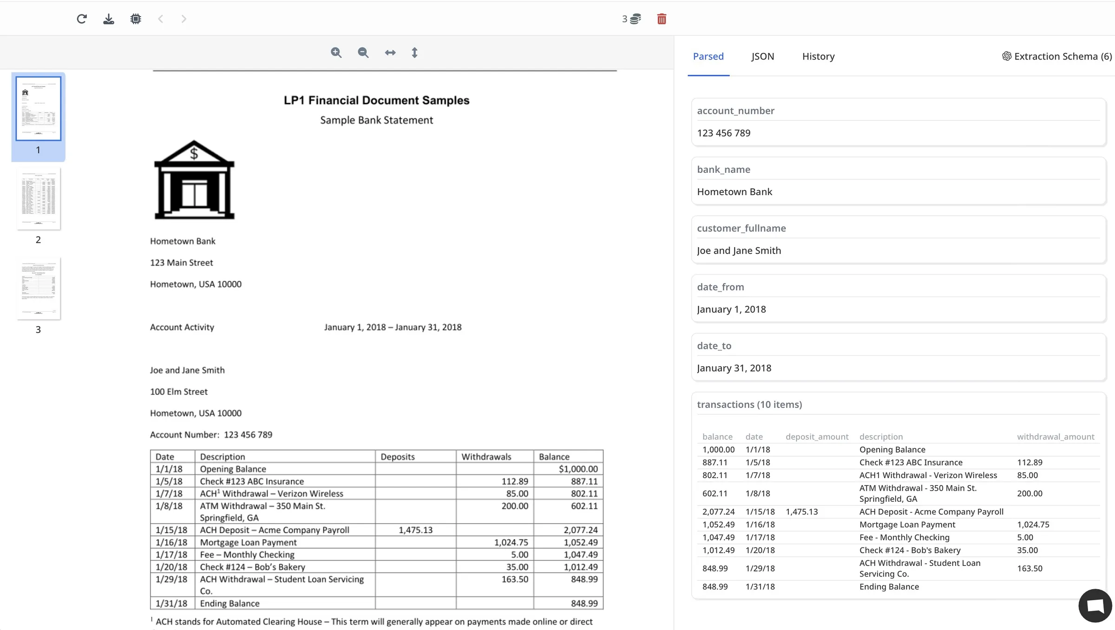Screen dimensions: 1115x630
Task: Click the next page arrow
Action: [184, 19]
